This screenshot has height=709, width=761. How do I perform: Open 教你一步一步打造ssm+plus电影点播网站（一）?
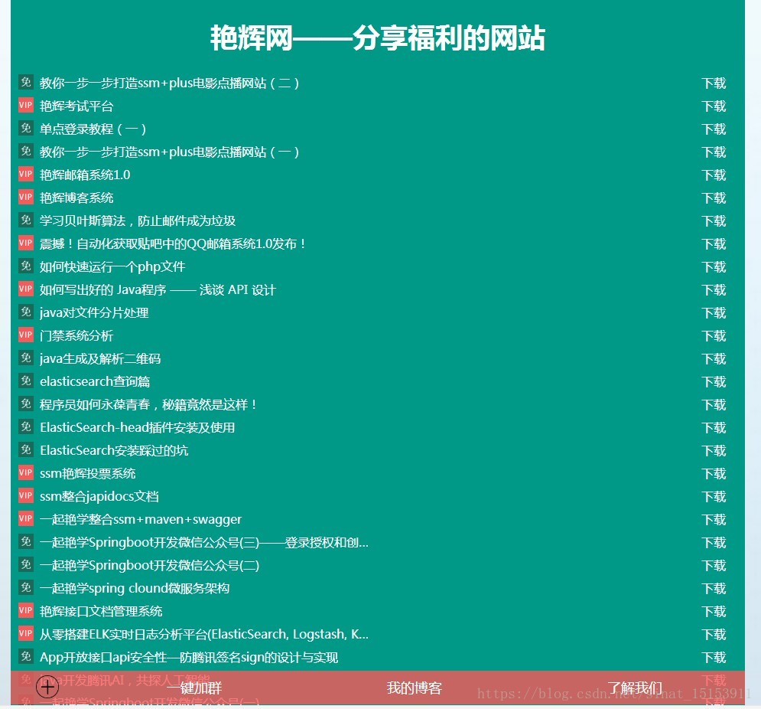[169, 152]
